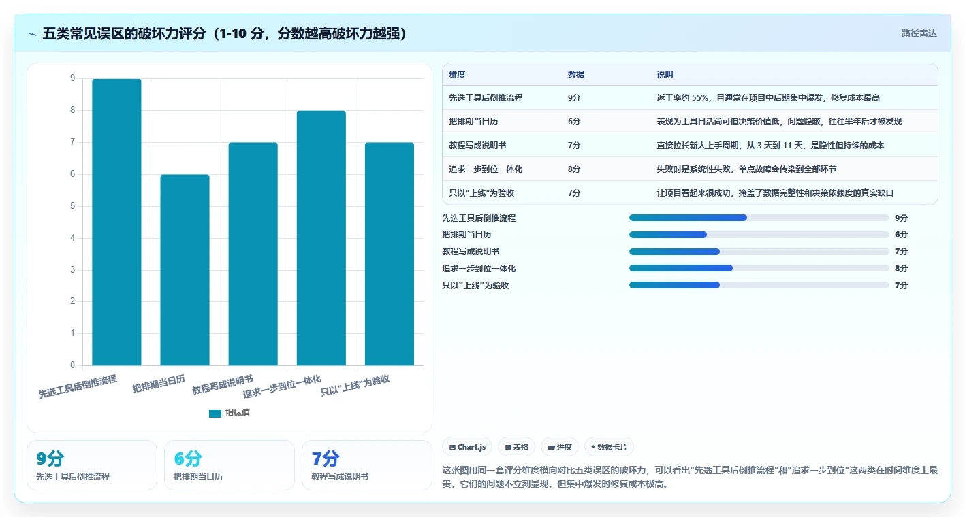Screen dimensions: 965x517
Task: Click the bar for 先选工具后倒推流程
Action: pos(116,222)
